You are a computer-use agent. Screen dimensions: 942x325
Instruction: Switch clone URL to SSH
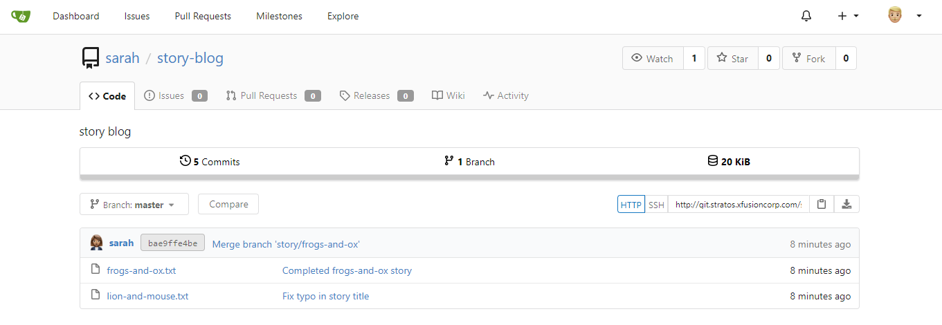[x=656, y=205]
